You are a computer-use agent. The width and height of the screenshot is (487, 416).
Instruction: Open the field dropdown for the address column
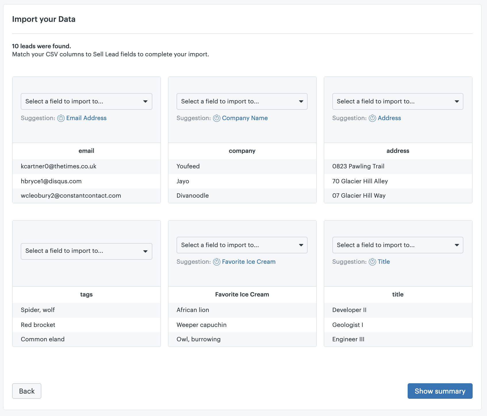[398, 101]
